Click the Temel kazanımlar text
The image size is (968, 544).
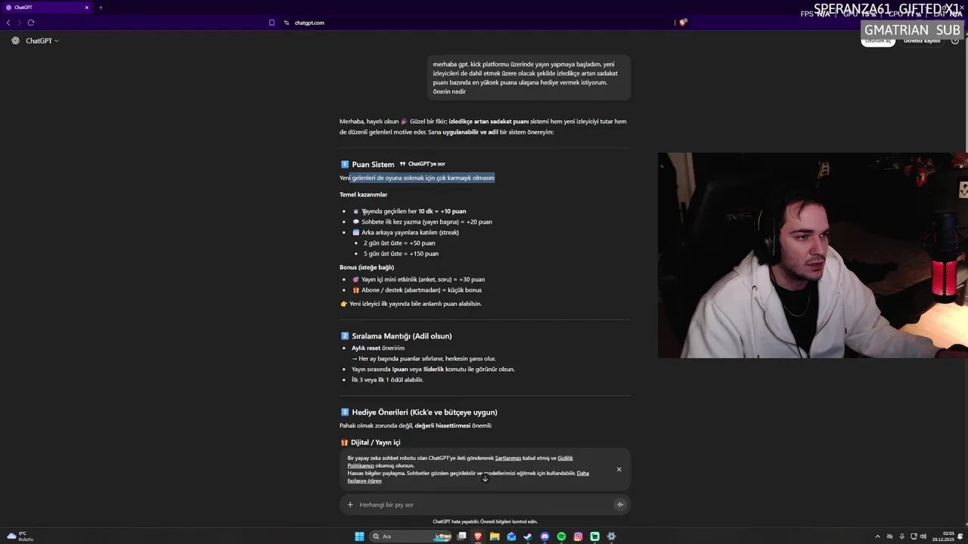coord(363,194)
